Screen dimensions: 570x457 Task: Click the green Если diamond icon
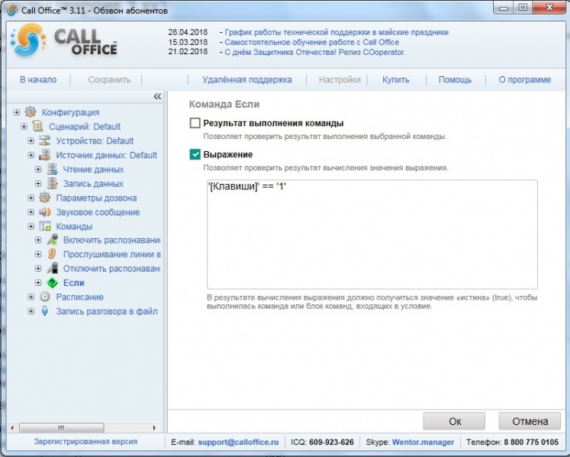coord(53,282)
